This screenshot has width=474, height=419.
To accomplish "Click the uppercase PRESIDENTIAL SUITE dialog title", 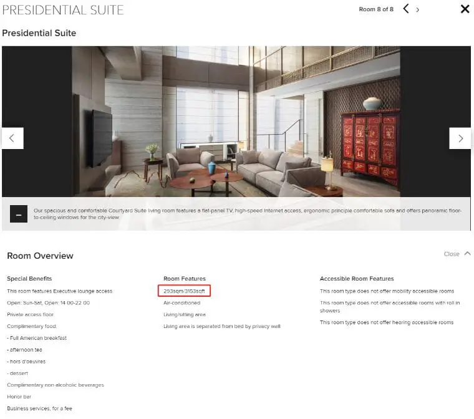I will tap(63, 10).
